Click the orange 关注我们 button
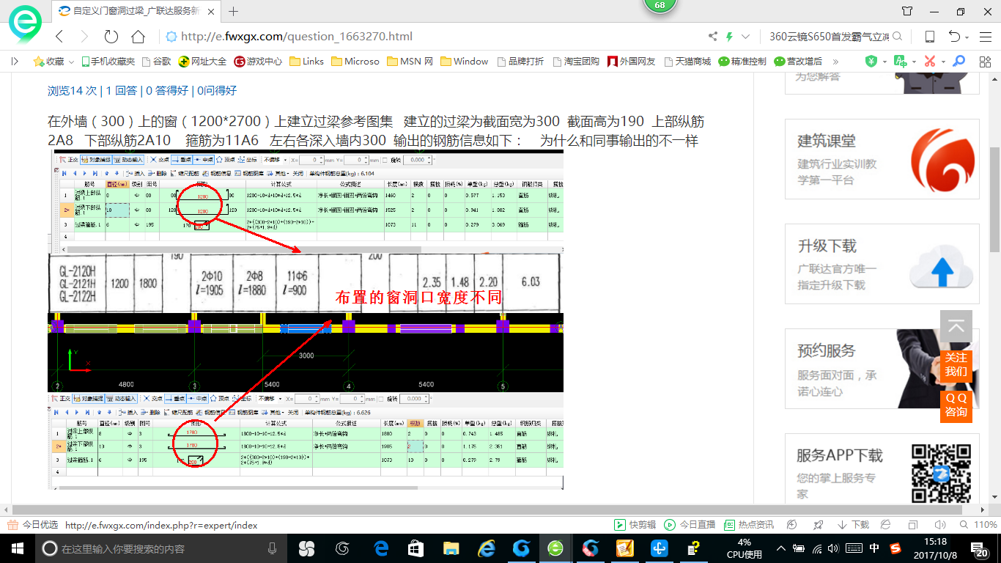The width and height of the screenshot is (1001, 563). pyautogui.click(x=956, y=364)
